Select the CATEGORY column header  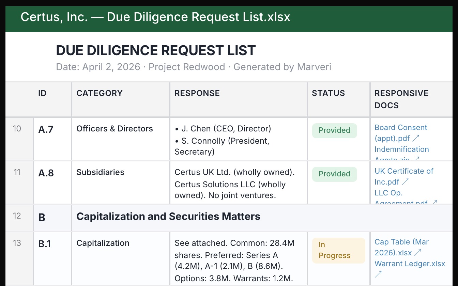(121, 99)
